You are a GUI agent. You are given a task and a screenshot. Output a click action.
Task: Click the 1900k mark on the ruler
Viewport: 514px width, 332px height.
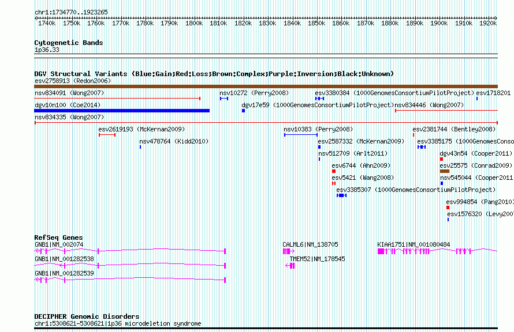[439, 23]
